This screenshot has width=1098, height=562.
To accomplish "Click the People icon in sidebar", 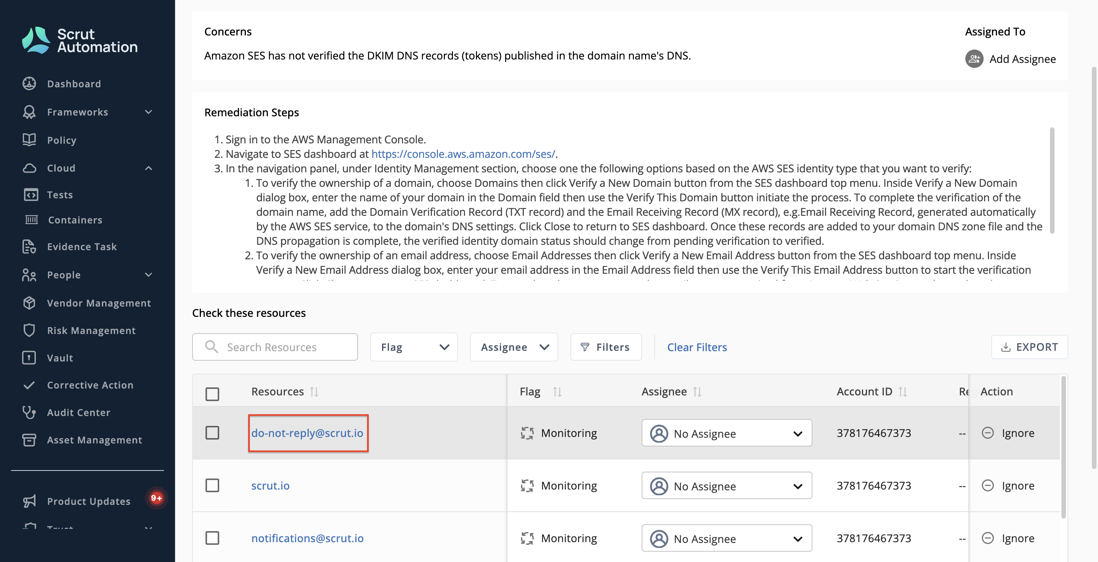I will (x=29, y=275).
